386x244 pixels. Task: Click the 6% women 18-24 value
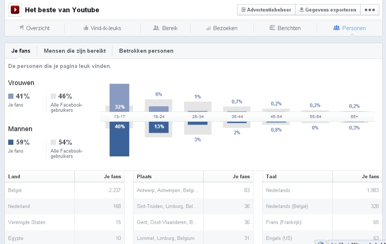coord(159,94)
